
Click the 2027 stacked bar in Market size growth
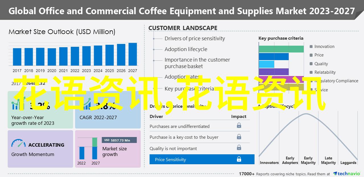tap(95, 149)
